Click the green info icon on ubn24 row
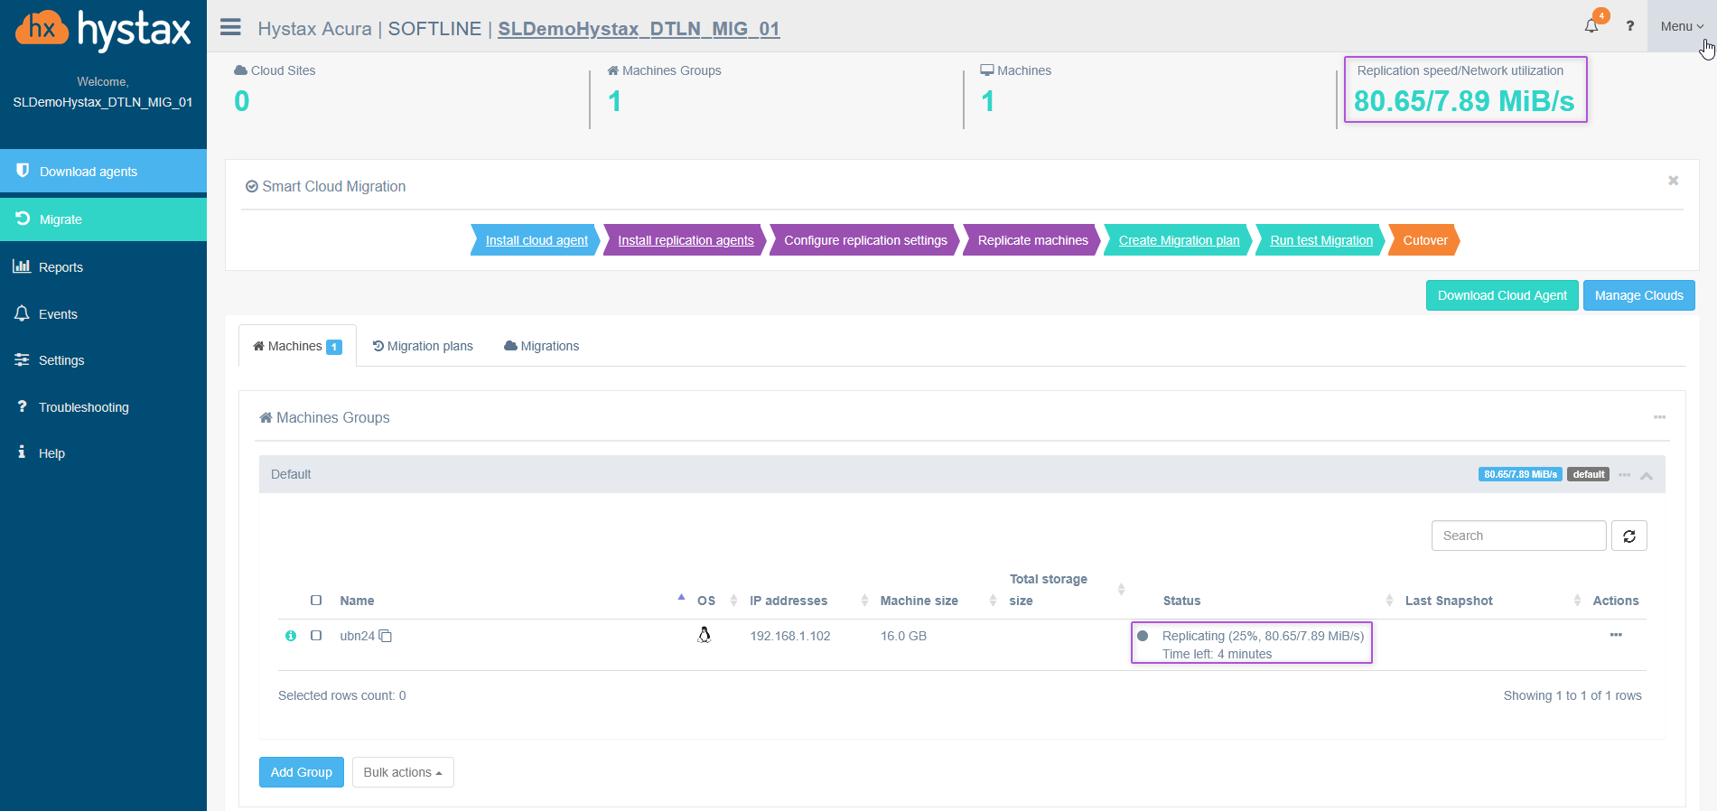The width and height of the screenshot is (1717, 811). point(291,636)
